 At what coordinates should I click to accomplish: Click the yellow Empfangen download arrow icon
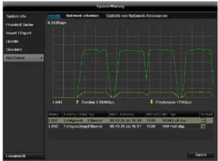151,102
